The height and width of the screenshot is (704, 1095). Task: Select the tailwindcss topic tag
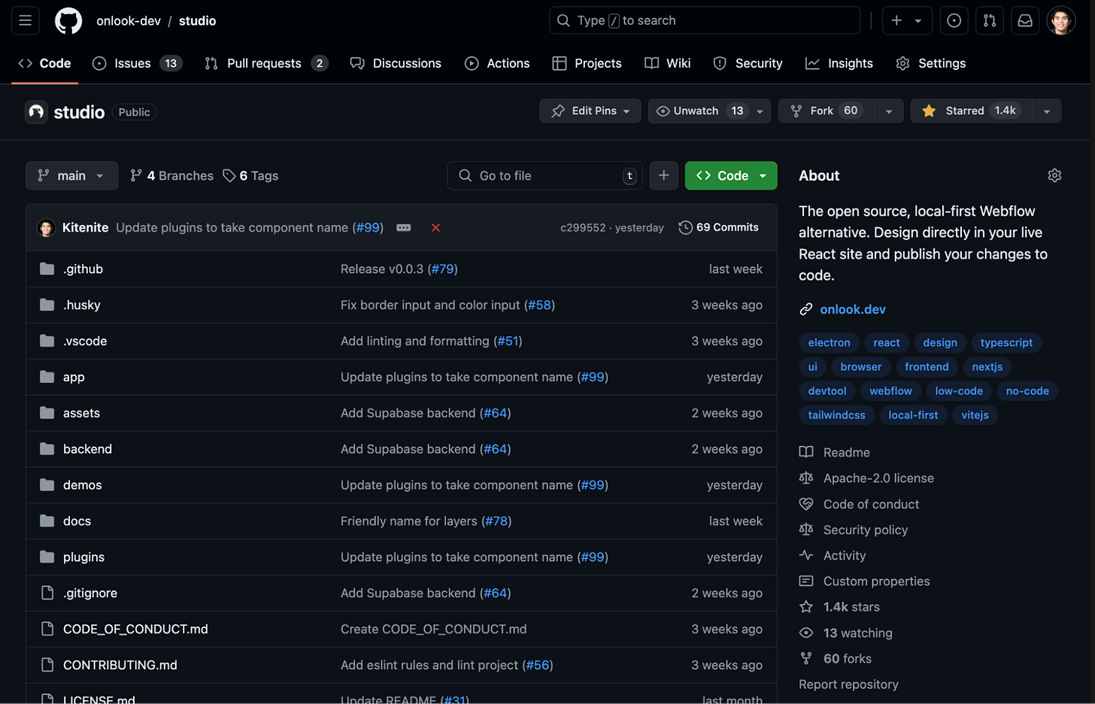pyautogui.click(x=836, y=414)
